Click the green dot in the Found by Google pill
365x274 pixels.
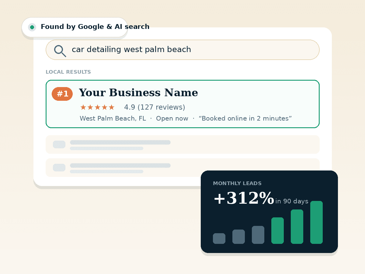pyautogui.click(x=32, y=27)
